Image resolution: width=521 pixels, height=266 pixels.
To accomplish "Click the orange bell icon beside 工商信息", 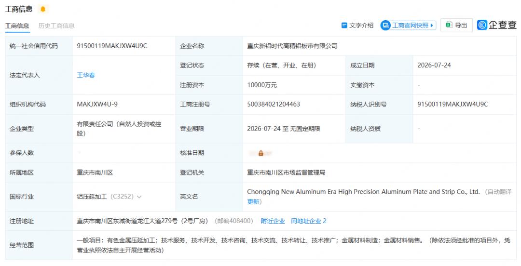I will pyautogui.click(x=43, y=9).
